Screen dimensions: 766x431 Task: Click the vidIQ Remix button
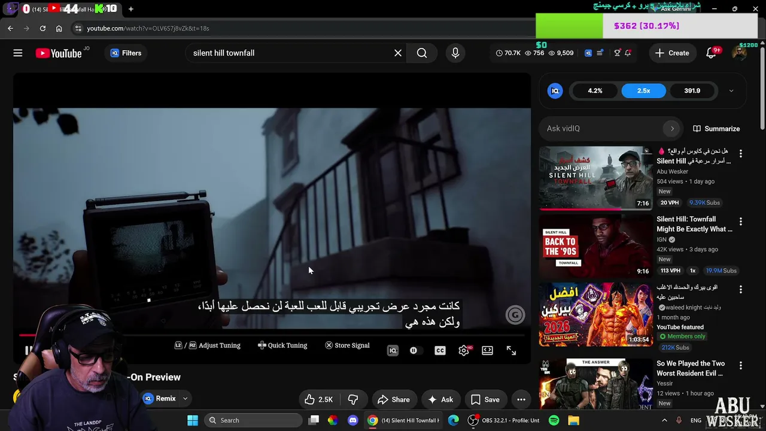159,399
